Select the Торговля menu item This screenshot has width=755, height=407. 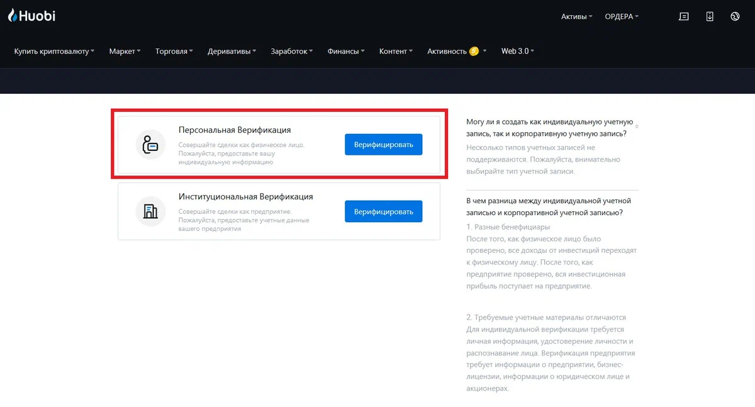point(174,52)
